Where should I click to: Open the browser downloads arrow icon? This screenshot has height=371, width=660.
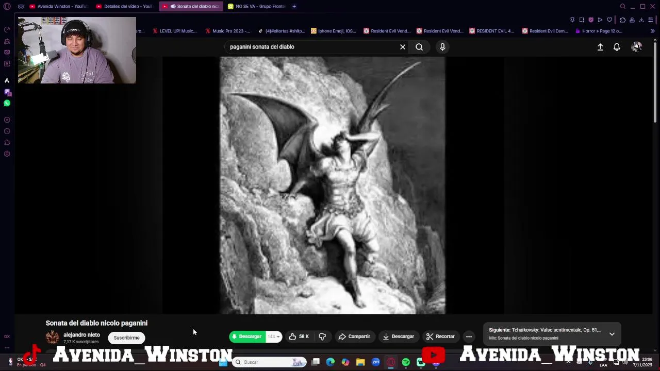coord(641,20)
